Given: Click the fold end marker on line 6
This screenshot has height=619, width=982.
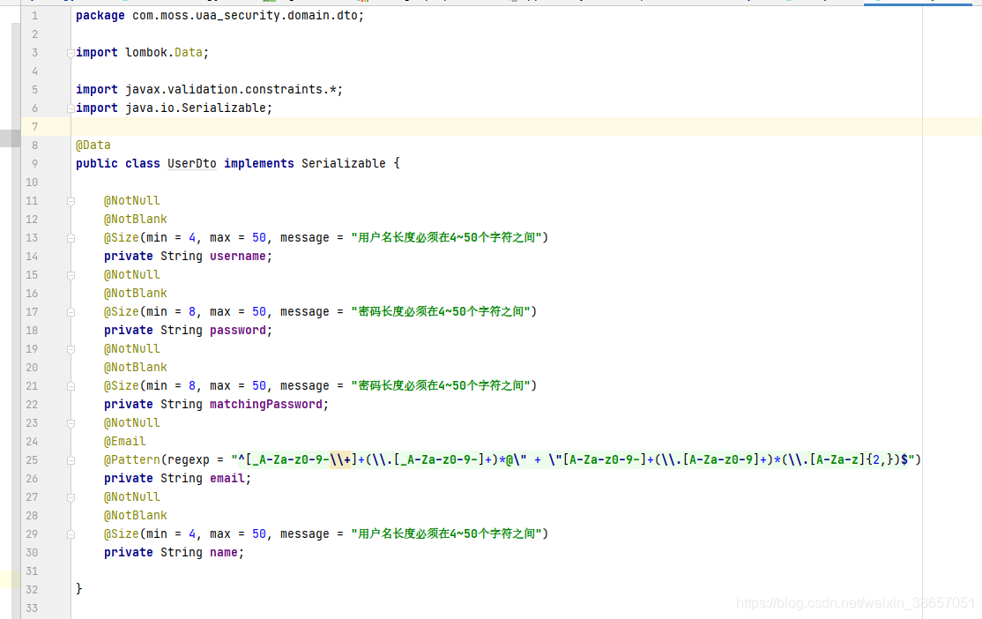Looking at the screenshot, I should coord(71,108).
